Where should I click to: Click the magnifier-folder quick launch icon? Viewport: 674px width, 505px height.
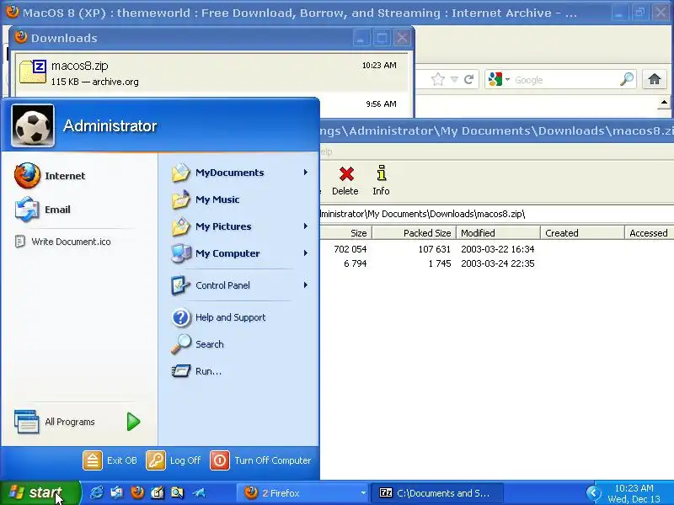click(178, 492)
